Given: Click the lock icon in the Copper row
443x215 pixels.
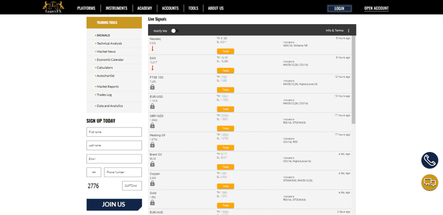Looking at the screenshot, I should pos(152,183).
